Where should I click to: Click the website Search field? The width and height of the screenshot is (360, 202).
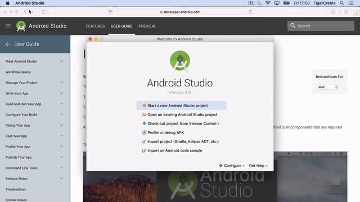coord(321,26)
